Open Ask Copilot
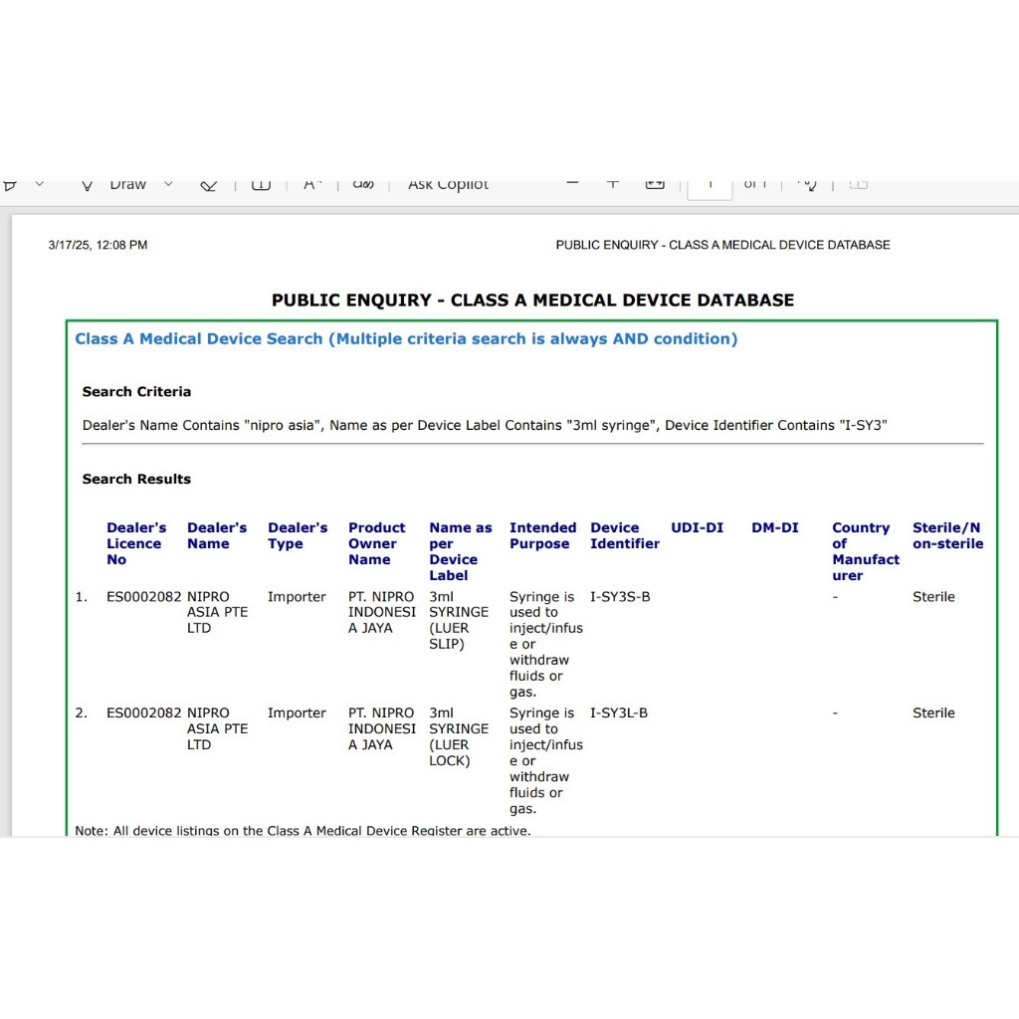 click(448, 185)
